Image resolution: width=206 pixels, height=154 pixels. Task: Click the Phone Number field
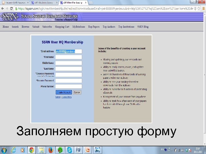69,86
